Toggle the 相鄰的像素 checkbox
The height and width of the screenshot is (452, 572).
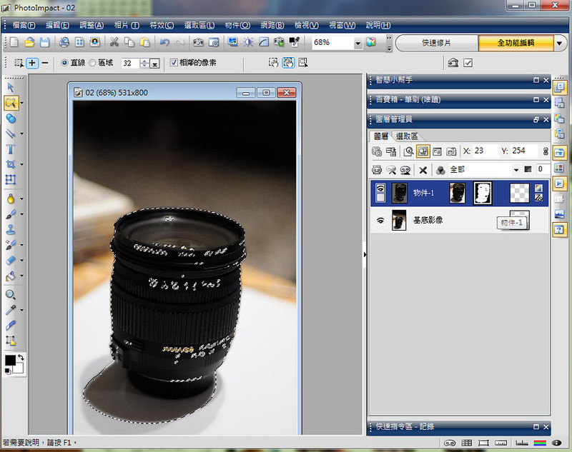click(174, 63)
